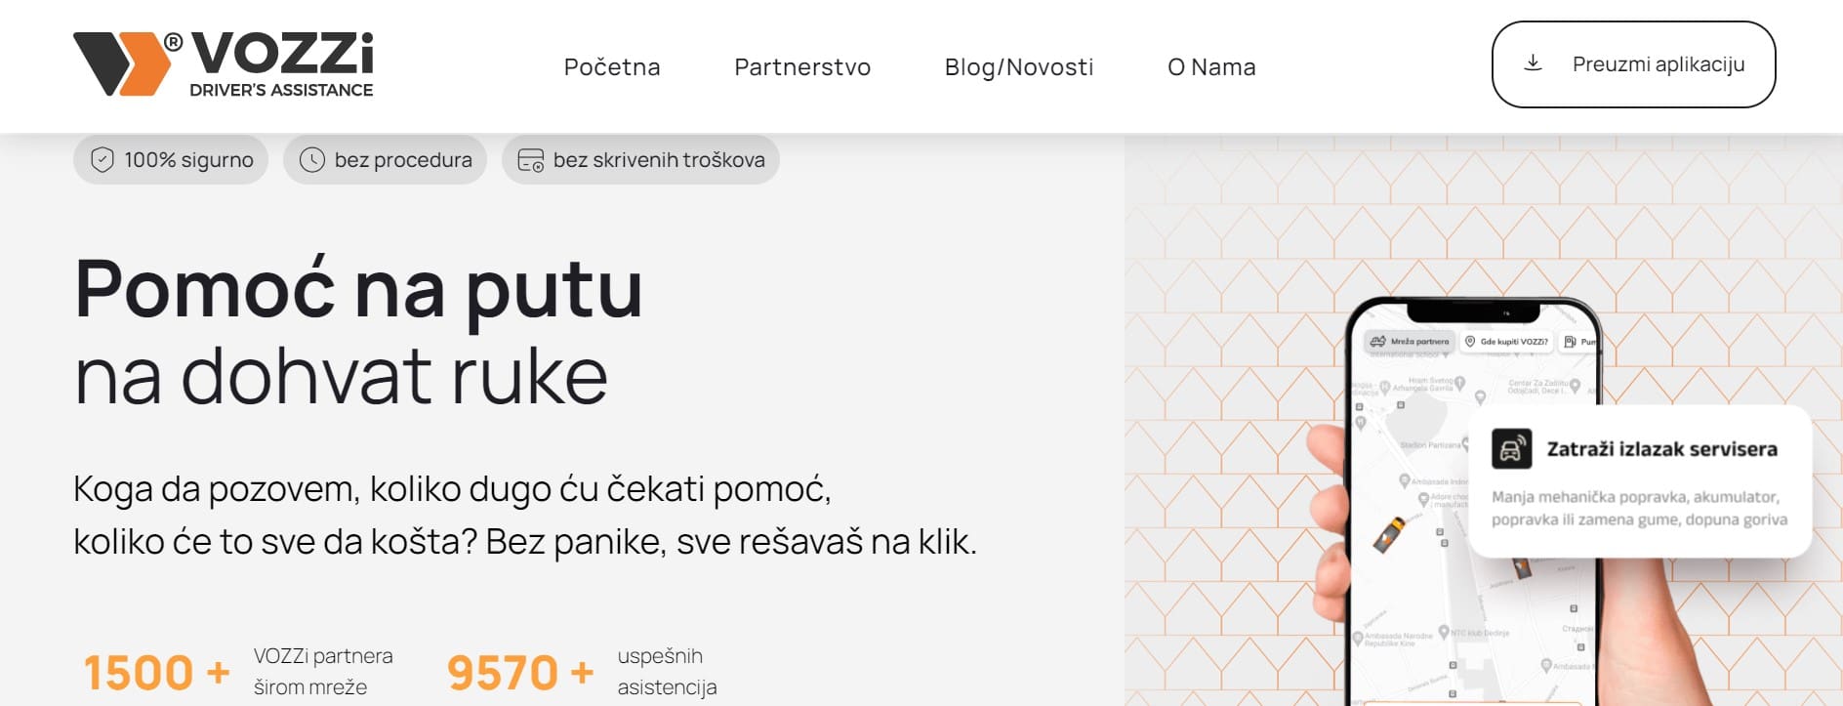
Task: Click the location pin beside Gde kupiti VOZZi?
Action: tap(1470, 342)
